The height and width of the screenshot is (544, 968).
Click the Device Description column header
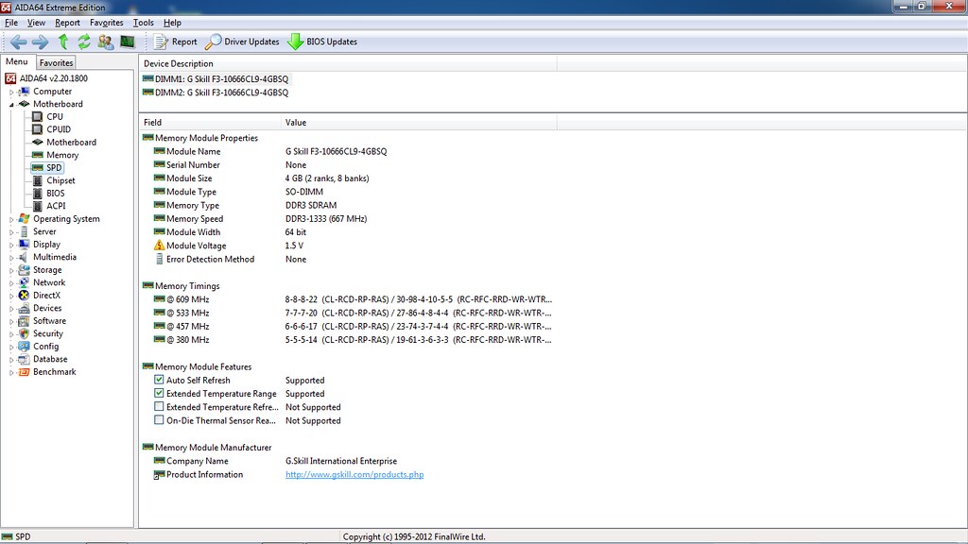348,63
